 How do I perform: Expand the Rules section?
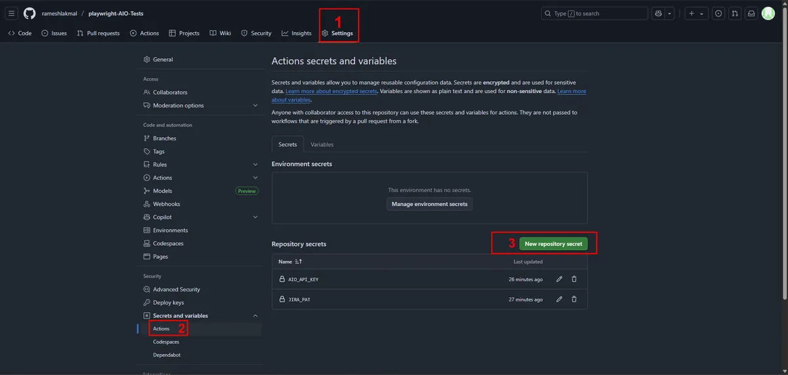201,165
